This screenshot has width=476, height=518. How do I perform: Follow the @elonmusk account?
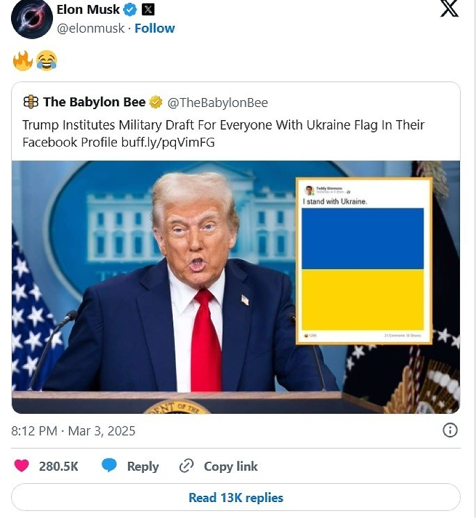pos(154,29)
